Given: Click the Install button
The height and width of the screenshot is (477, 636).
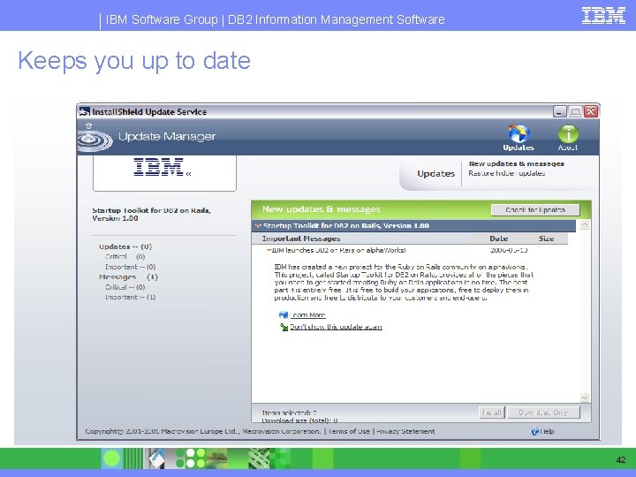Looking at the screenshot, I should [x=492, y=413].
